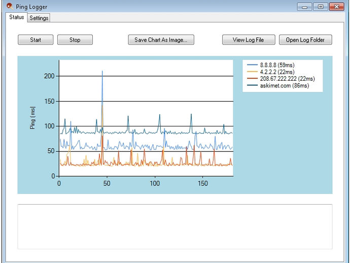The width and height of the screenshot is (350, 263).
Task: Click Save Chart As Image button
Action: tap(161, 40)
